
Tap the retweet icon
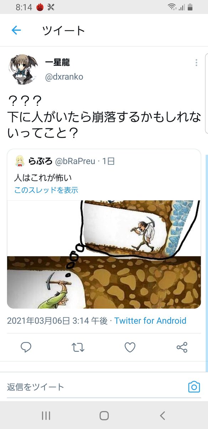[x=78, y=347]
